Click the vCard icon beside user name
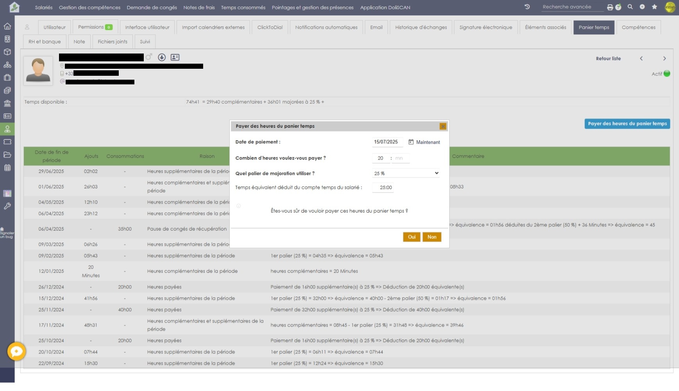Screen dimensions: 679x391 175,57
